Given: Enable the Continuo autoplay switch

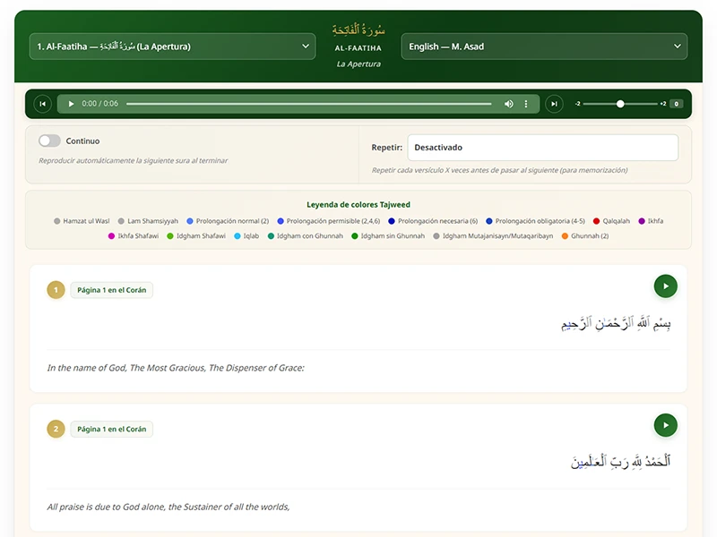Looking at the screenshot, I should (49, 141).
